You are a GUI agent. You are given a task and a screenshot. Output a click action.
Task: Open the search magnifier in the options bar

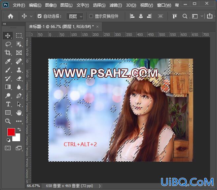coord(185,16)
